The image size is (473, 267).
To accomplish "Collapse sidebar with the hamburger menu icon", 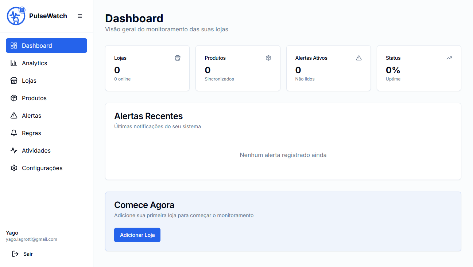I will pos(80,16).
